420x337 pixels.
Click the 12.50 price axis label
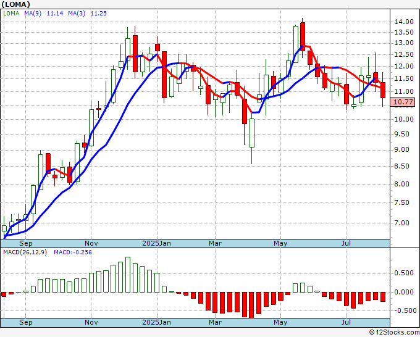(x=404, y=54)
